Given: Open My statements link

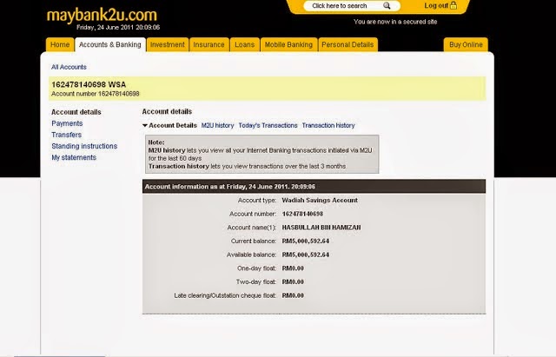Looking at the screenshot, I should 74,157.
